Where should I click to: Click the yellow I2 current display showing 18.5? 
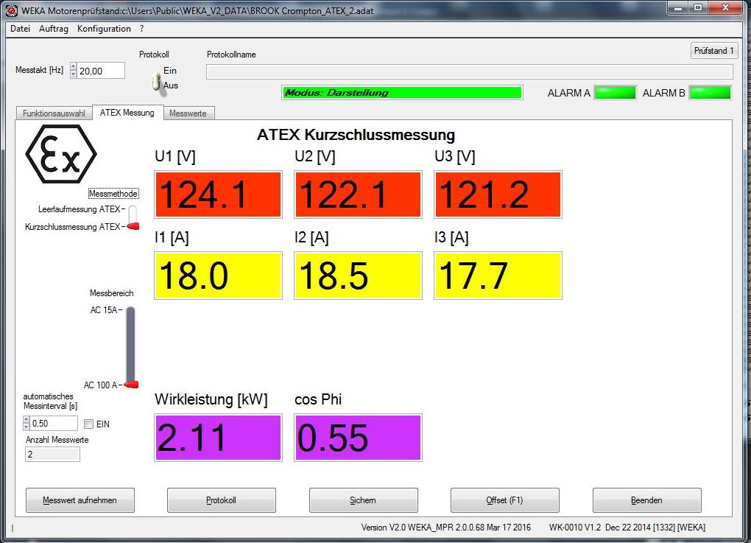[x=358, y=276]
